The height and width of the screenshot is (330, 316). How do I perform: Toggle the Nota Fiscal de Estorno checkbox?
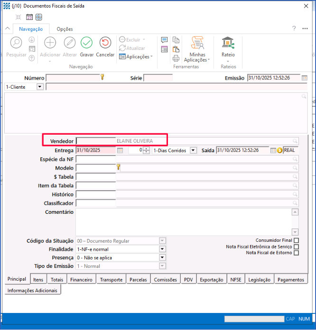click(297, 253)
